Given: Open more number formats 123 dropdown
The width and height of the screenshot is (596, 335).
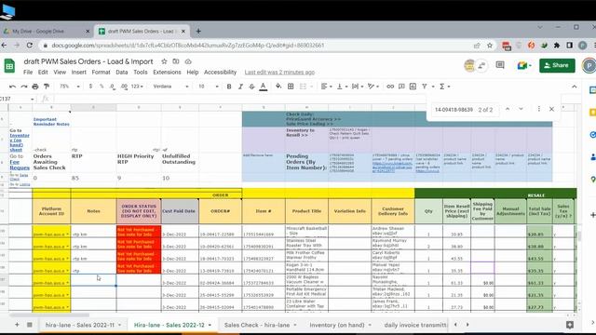Looking at the screenshot, I should pos(137,87).
